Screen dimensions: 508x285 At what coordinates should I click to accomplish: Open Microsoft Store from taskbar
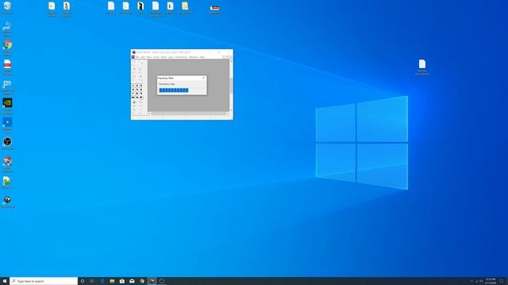[122, 281]
